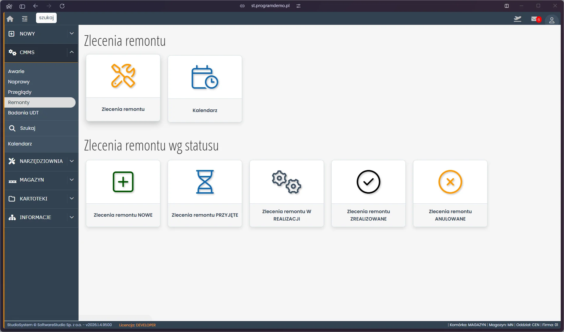Click the INFORMACJE hierarchy icon

[x=12, y=218]
